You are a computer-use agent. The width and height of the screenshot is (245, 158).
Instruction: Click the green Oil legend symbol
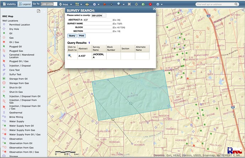tap(4, 33)
